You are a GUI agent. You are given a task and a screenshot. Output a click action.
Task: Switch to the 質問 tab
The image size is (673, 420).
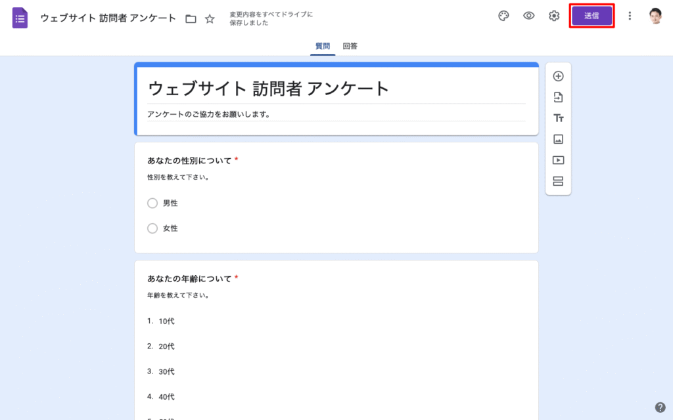click(323, 47)
